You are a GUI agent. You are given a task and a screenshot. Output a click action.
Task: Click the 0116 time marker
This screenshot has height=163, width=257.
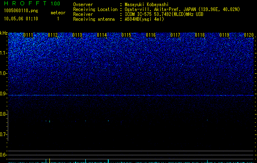[x=151, y=35]
